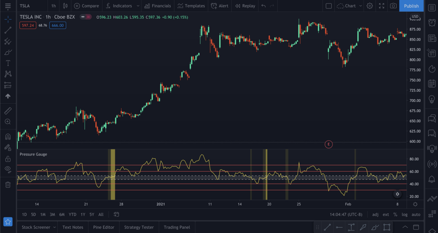Open the Chart save dropdown arrow
The height and width of the screenshot is (233, 438).
click(360, 6)
